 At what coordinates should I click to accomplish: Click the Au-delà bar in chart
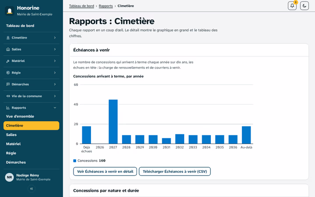tap(246, 135)
